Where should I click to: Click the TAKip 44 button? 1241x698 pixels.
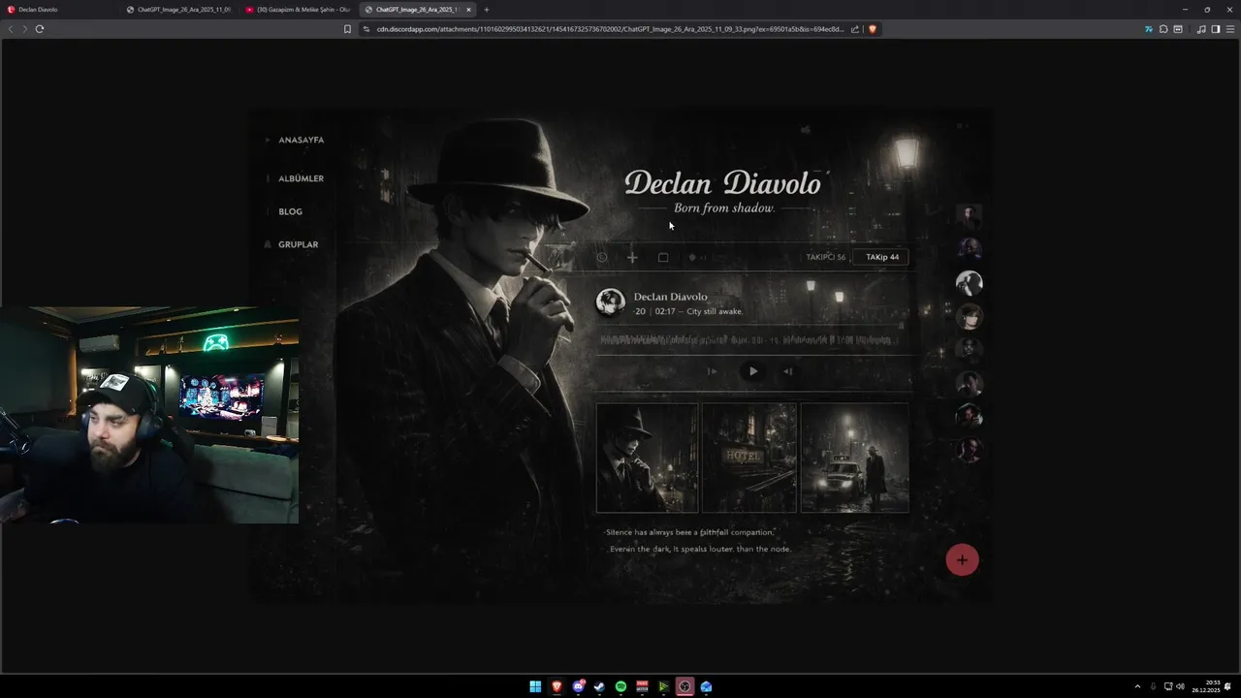[881, 257]
